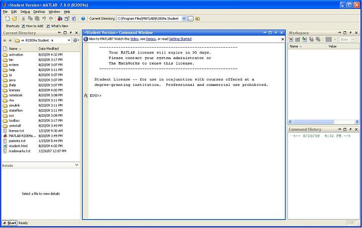Open GUIDE via toolbar icon
The image size is (362, 228).
coord(67,18)
